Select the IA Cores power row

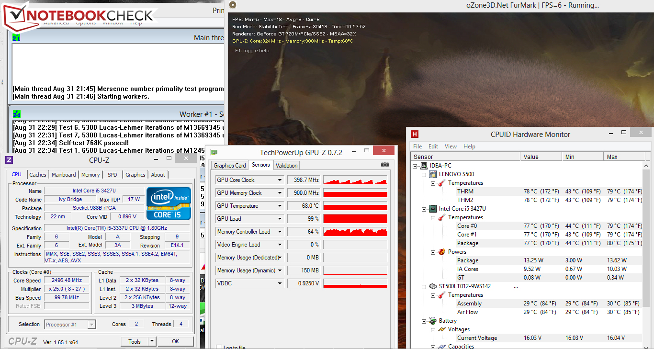pyautogui.click(x=527, y=269)
